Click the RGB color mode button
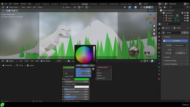The height and width of the screenshot is (107, 190). pos(79,65)
